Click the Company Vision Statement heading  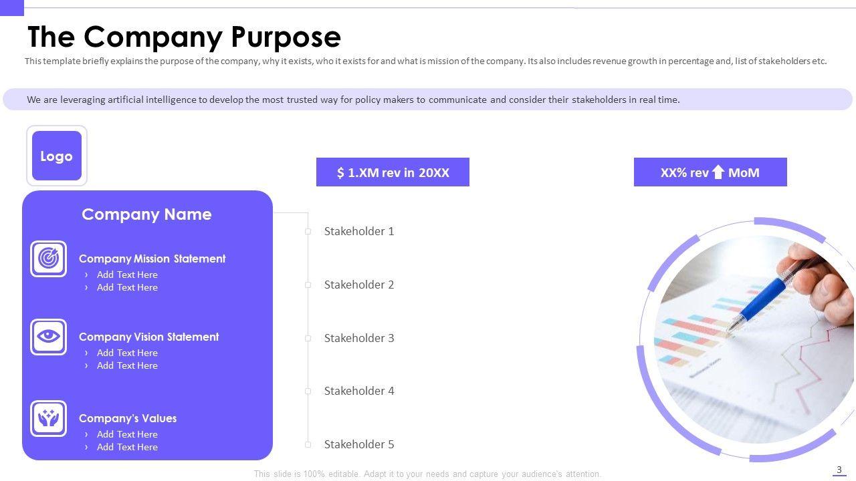[x=148, y=337]
